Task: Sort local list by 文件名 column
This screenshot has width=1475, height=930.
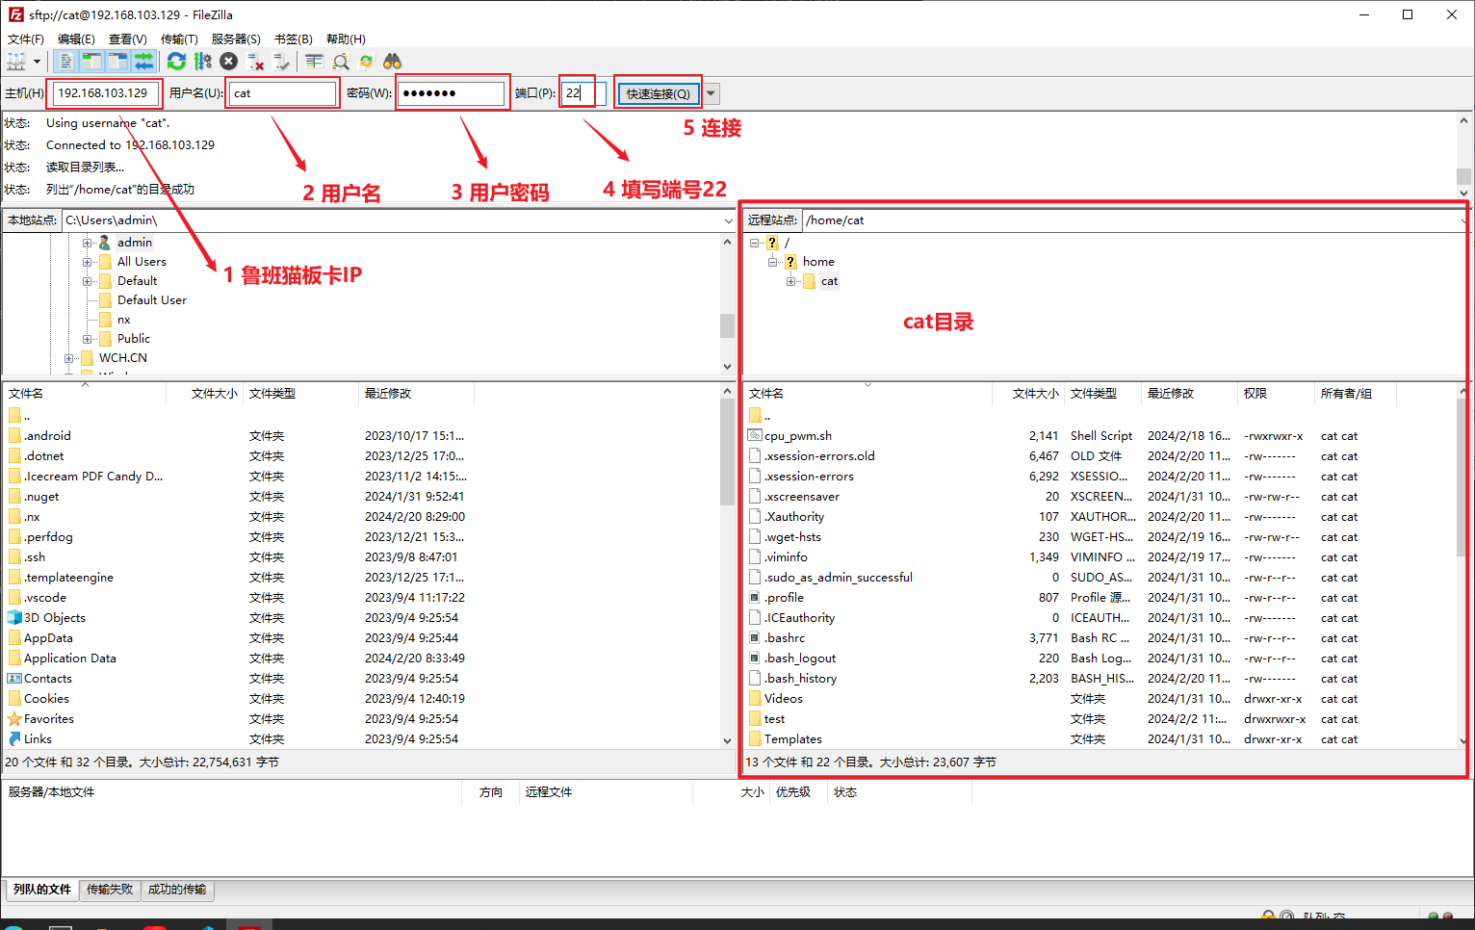Action: (x=85, y=394)
